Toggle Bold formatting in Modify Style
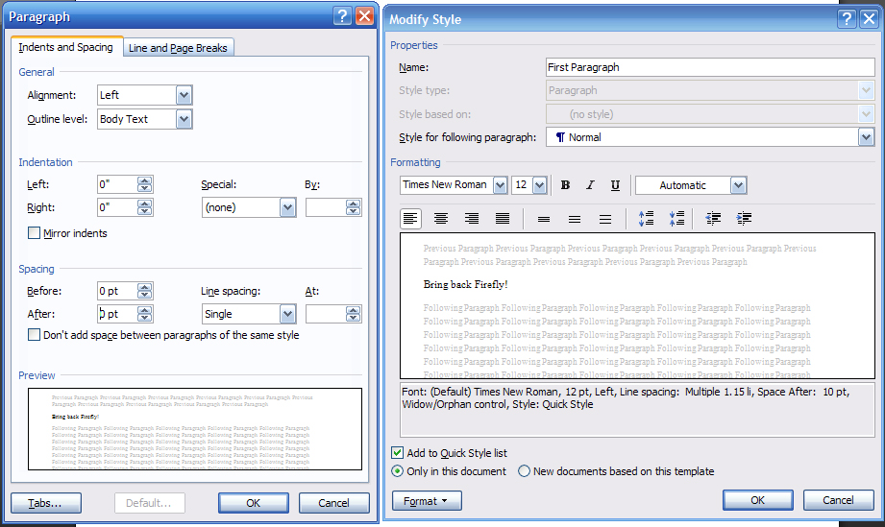The image size is (885, 527). point(565,185)
